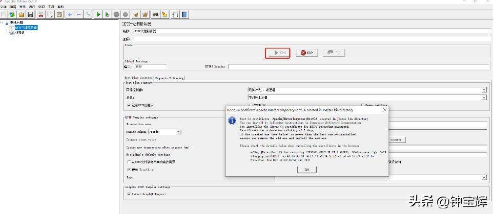Open the 编辑 menu
The height and width of the screenshot is (214, 494).
pyautogui.click(x=13, y=6)
